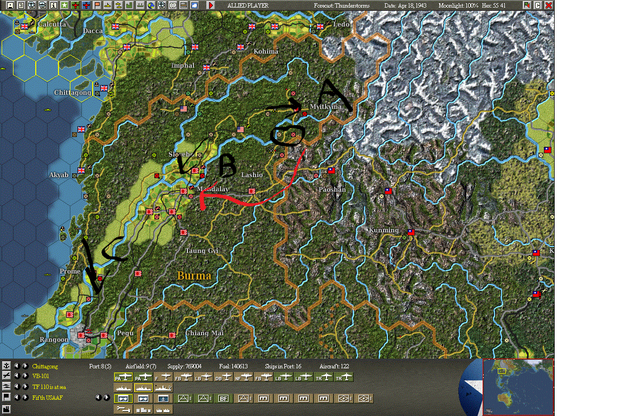Click the aircraft icon beside VB-101
The height and width of the screenshot is (416, 624).
[x=6, y=375]
